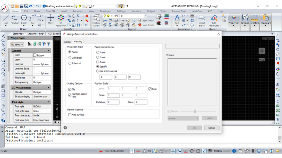The height and width of the screenshot is (158, 282).
Task: Click the ActCAD application logo button
Action: 5,8
